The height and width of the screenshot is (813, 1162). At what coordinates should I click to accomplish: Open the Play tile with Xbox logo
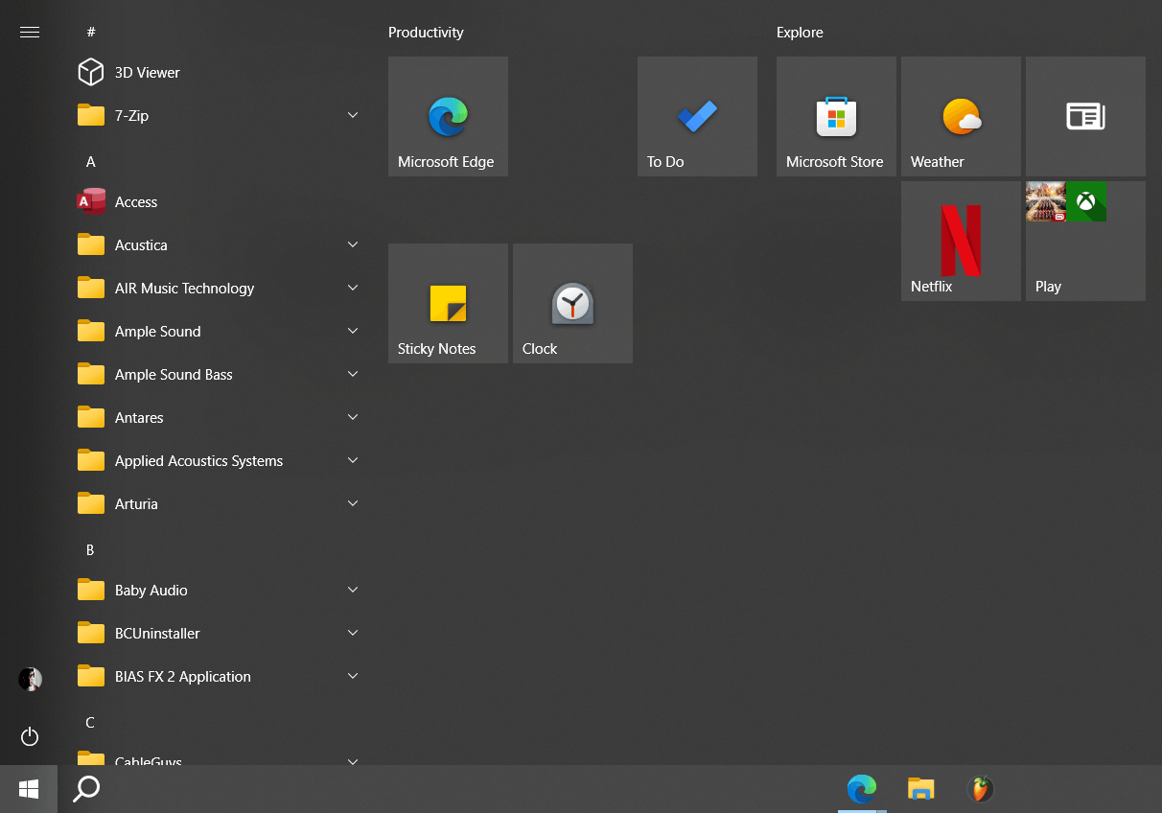coord(1085,241)
